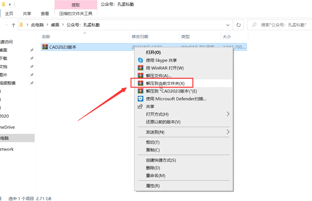Click 桌面 in the address path
This screenshot has width=312, height=201.
[55, 25]
